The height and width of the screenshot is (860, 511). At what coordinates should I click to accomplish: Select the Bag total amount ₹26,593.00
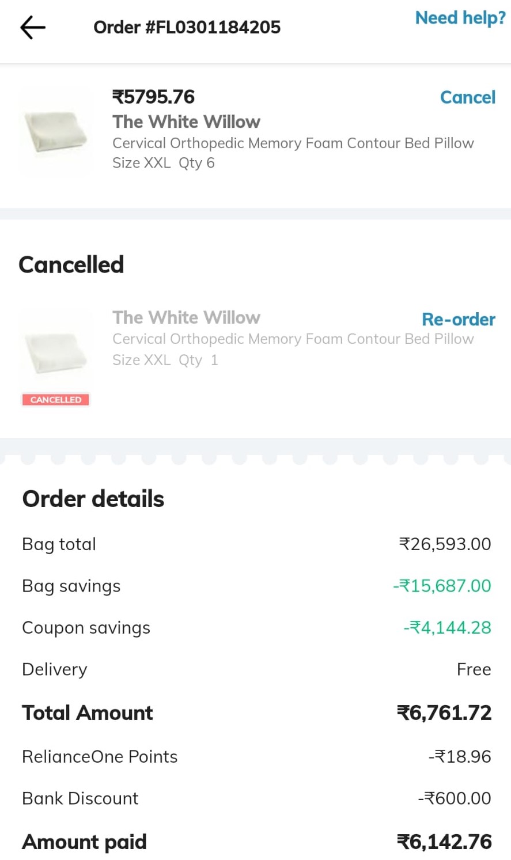445,544
